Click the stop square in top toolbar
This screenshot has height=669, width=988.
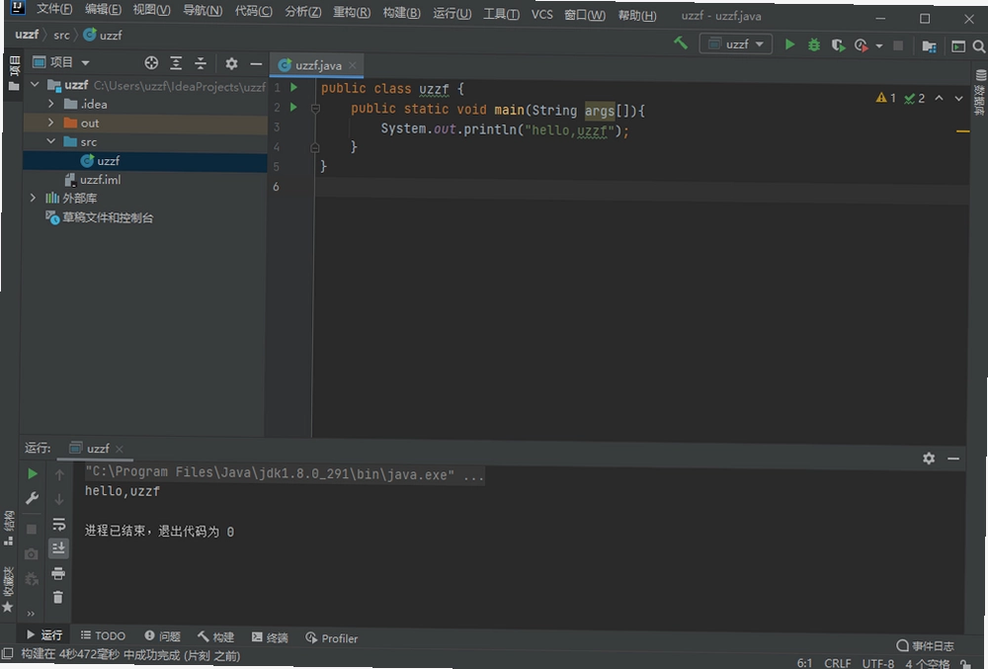tap(898, 45)
